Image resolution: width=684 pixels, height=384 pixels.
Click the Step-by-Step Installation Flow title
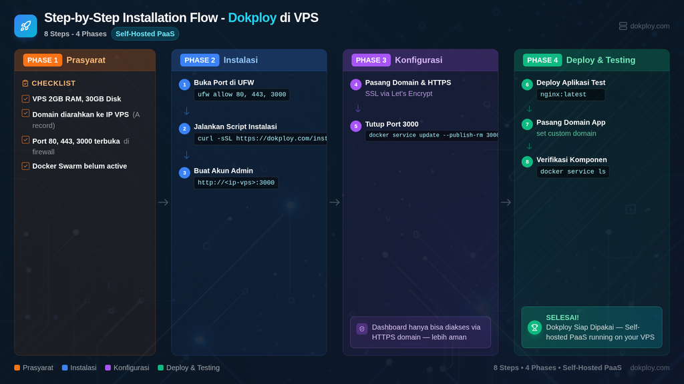point(181,17)
